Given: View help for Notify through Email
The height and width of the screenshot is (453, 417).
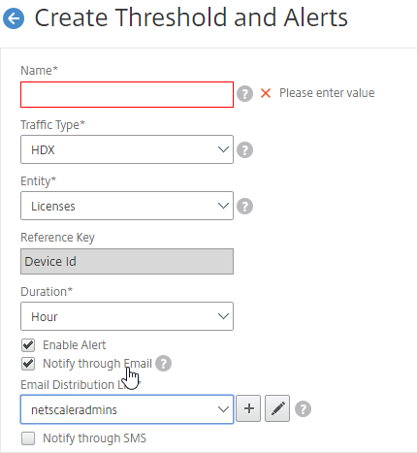Looking at the screenshot, I should click(163, 364).
